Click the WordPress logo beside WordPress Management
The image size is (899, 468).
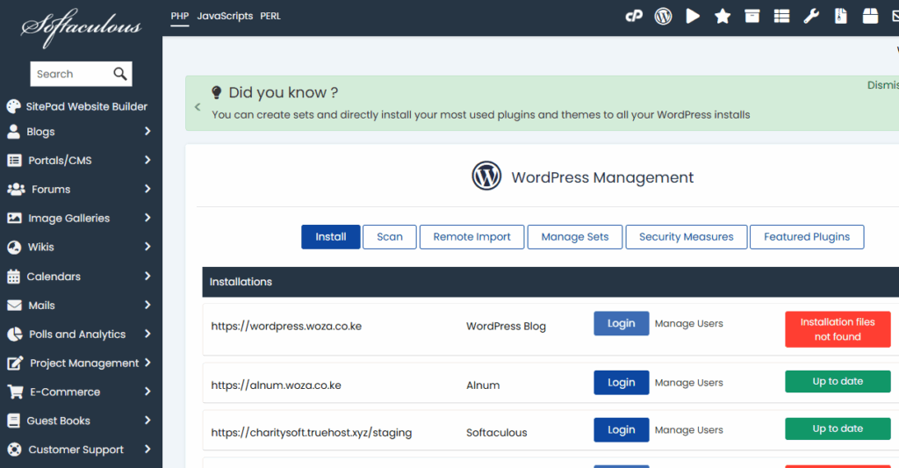486,176
